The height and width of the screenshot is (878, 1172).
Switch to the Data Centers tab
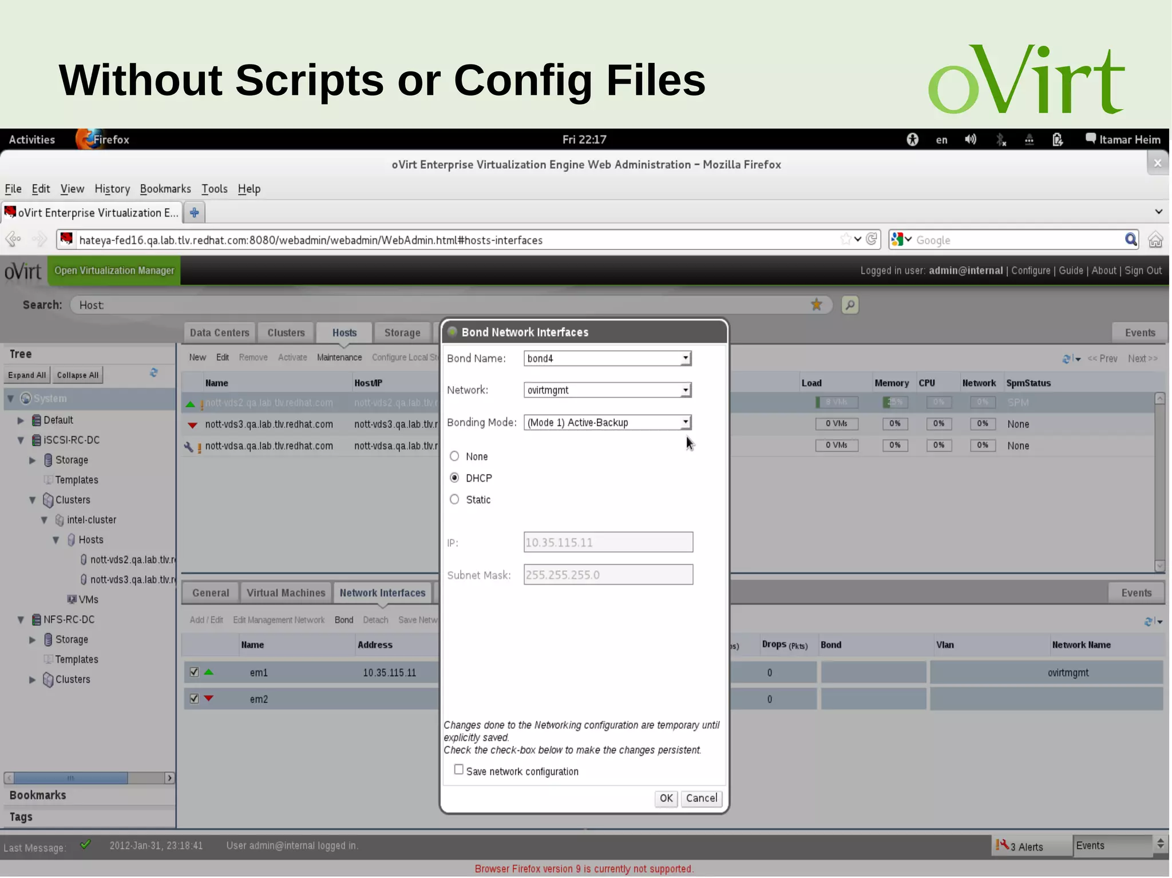coord(219,333)
